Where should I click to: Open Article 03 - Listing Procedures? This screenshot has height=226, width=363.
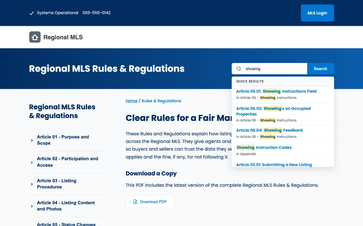click(x=57, y=184)
